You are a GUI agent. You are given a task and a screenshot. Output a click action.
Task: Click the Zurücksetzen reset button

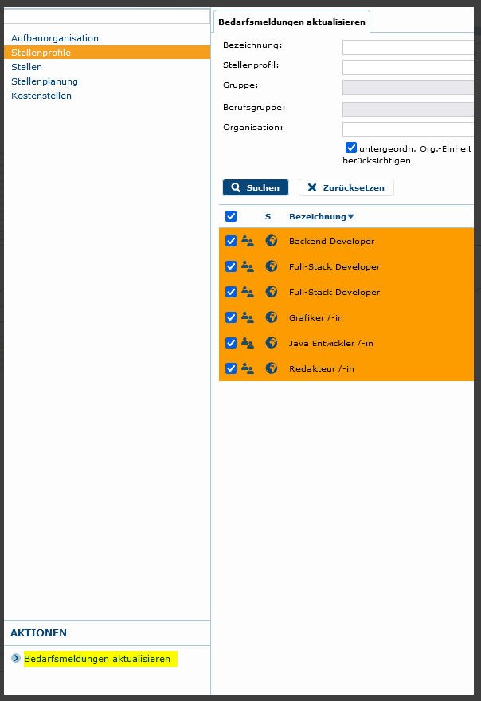click(x=346, y=187)
